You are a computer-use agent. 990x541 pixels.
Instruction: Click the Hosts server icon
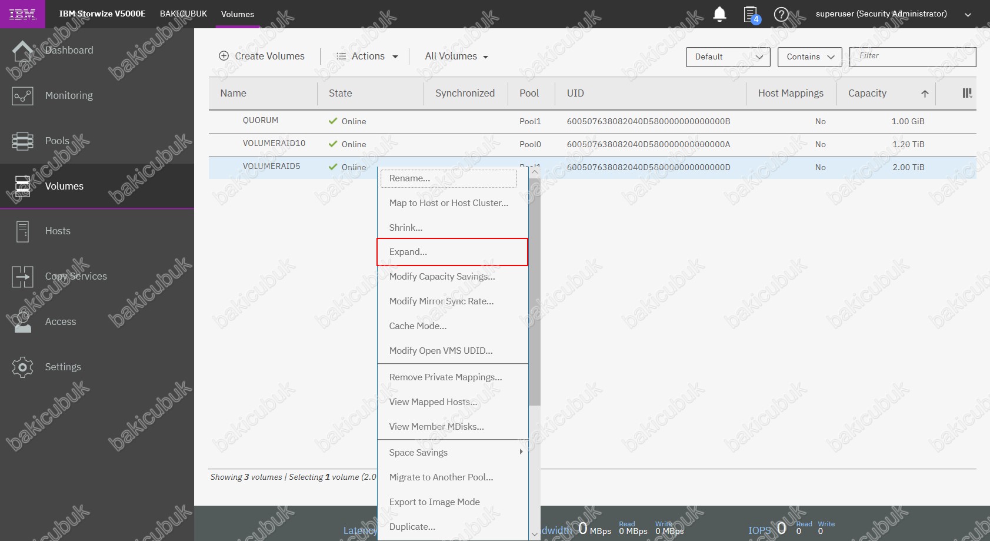[22, 231]
